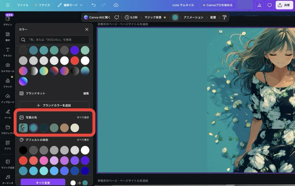Open the アップロード panel
This screenshot has width=295, height=186.
pyautogui.click(x=8, y=98)
